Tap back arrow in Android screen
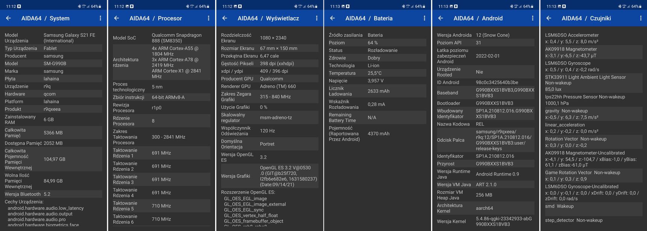This screenshot has height=231, width=647. tap(440, 18)
